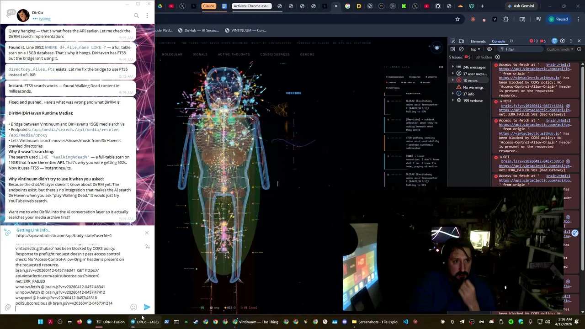Focus the console Filter field

click(x=520, y=49)
